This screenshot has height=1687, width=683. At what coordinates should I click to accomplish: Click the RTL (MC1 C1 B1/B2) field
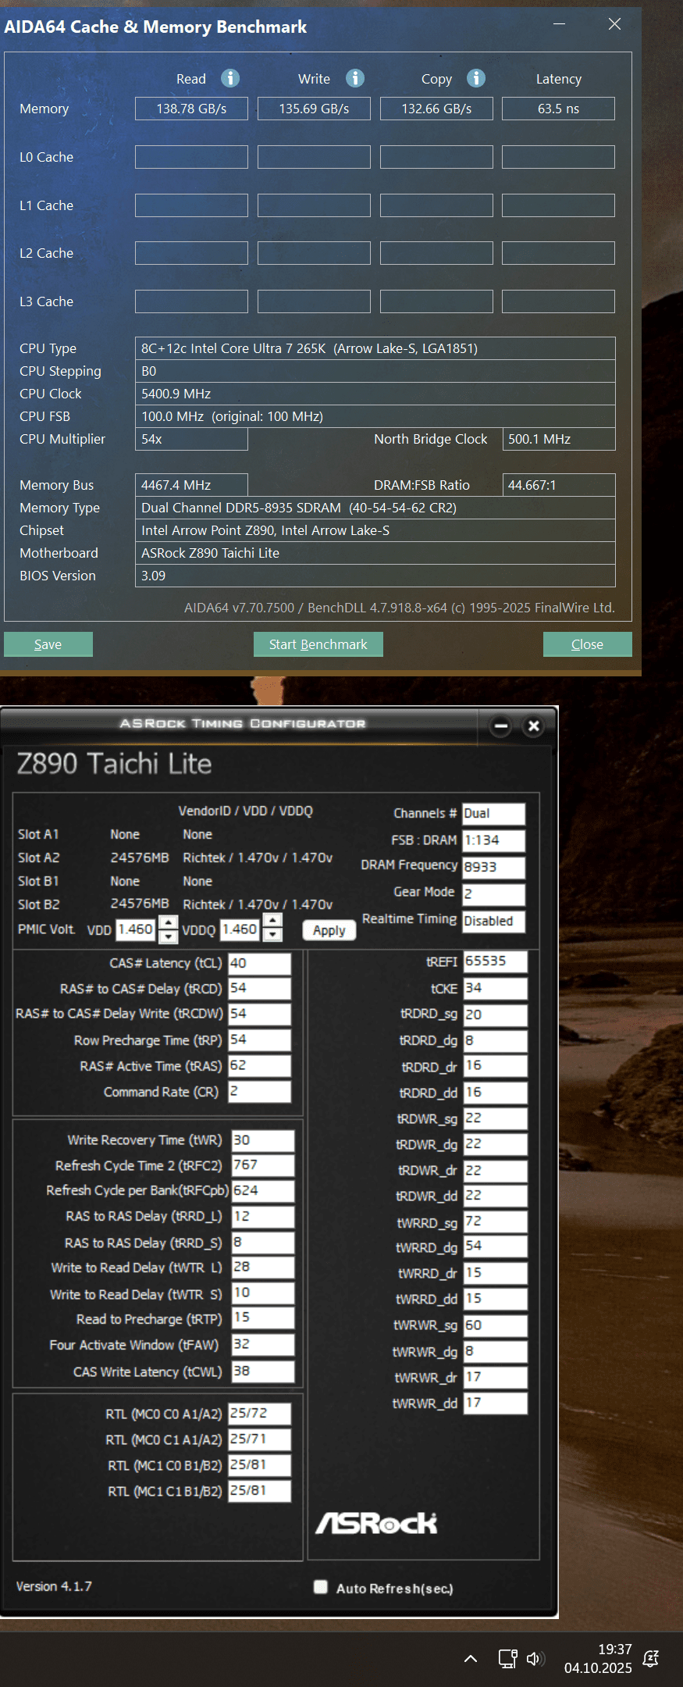pyautogui.click(x=259, y=1491)
